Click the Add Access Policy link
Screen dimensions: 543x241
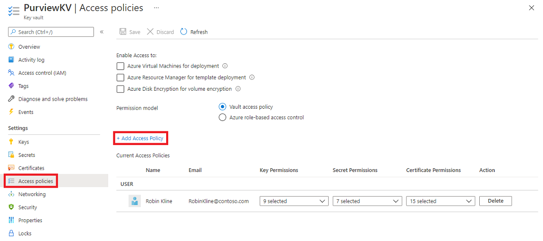tap(140, 138)
